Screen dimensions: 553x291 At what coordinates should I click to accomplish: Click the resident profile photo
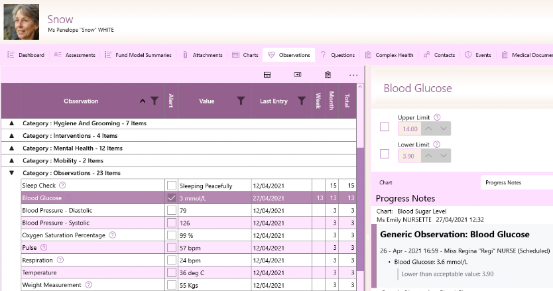pos(21,22)
